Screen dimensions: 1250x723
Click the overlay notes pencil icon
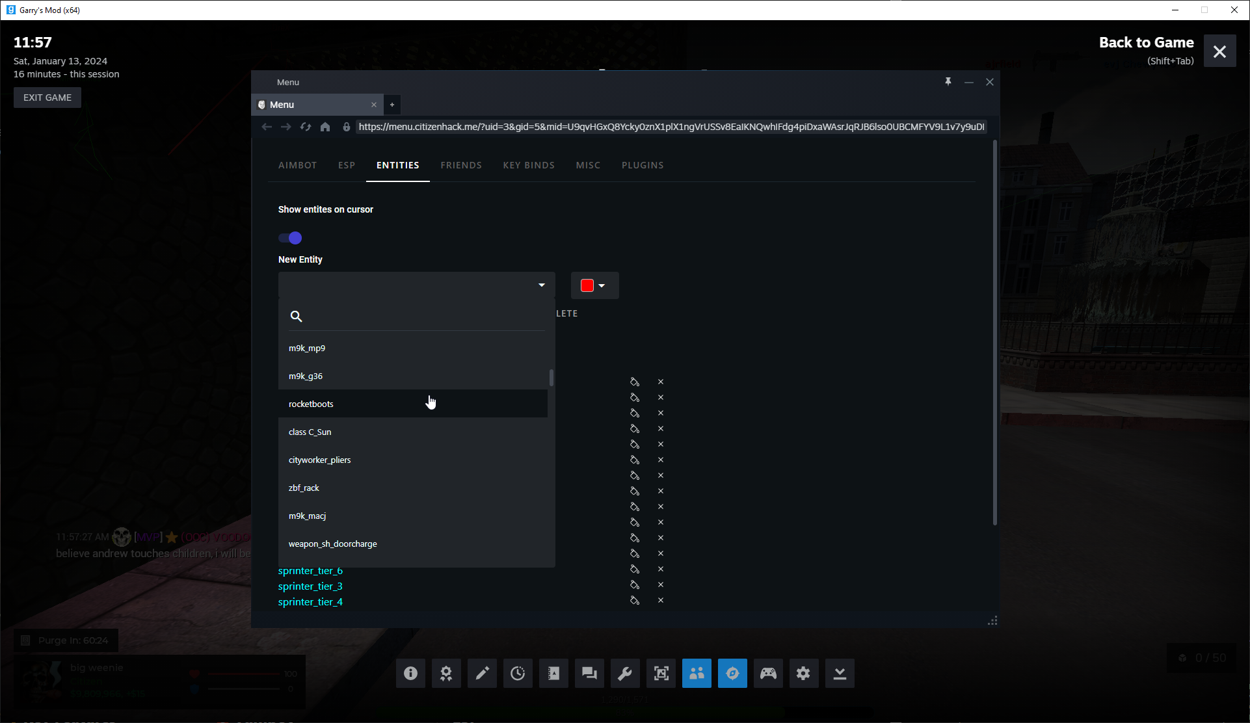tap(482, 674)
